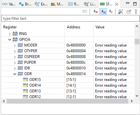Switch to the Live Expressions tab

click(x=90, y=4)
